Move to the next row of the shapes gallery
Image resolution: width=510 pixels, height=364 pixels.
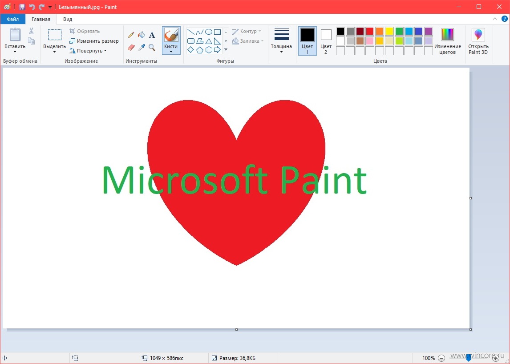tap(226, 41)
